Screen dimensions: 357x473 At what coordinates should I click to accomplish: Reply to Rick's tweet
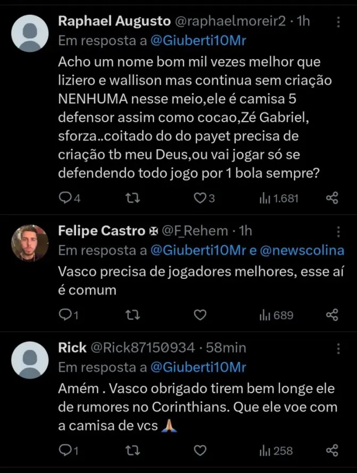tap(65, 451)
